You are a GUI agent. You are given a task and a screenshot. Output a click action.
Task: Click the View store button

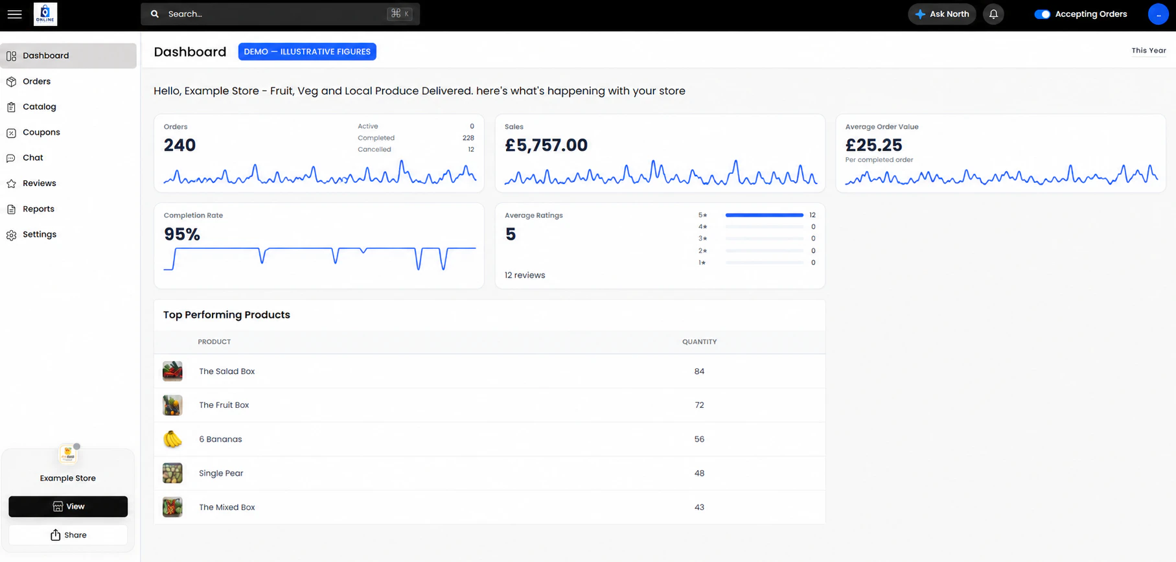point(68,506)
